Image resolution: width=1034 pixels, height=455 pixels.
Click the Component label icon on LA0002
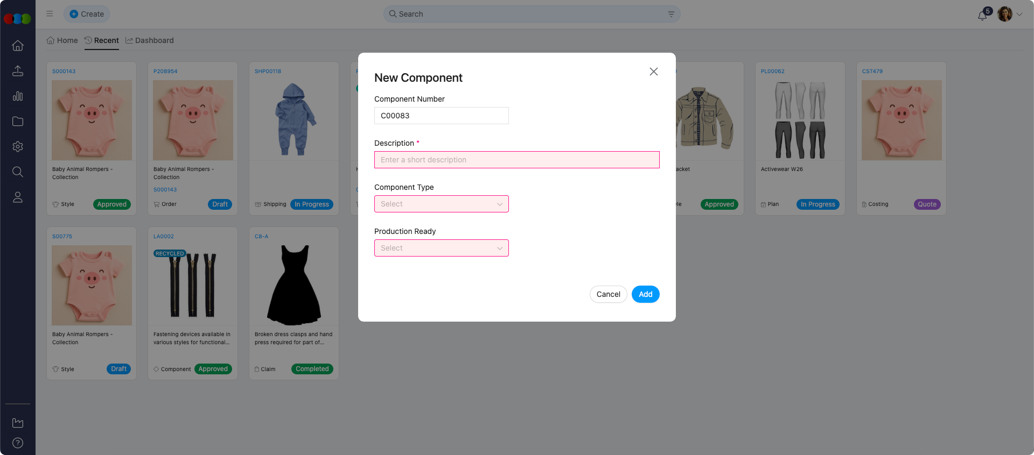pyautogui.click(x=156, y=369)
